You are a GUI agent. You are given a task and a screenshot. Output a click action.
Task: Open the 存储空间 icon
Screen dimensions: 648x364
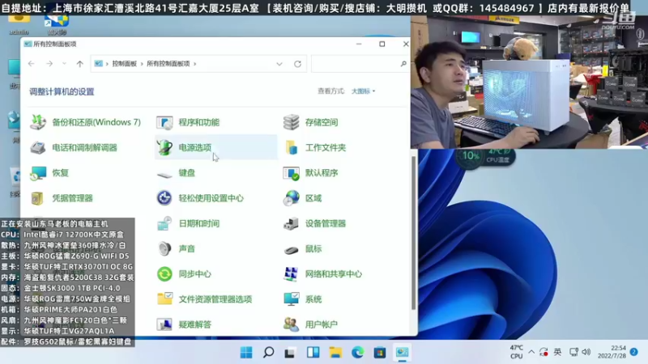click(x=291, y=122)
